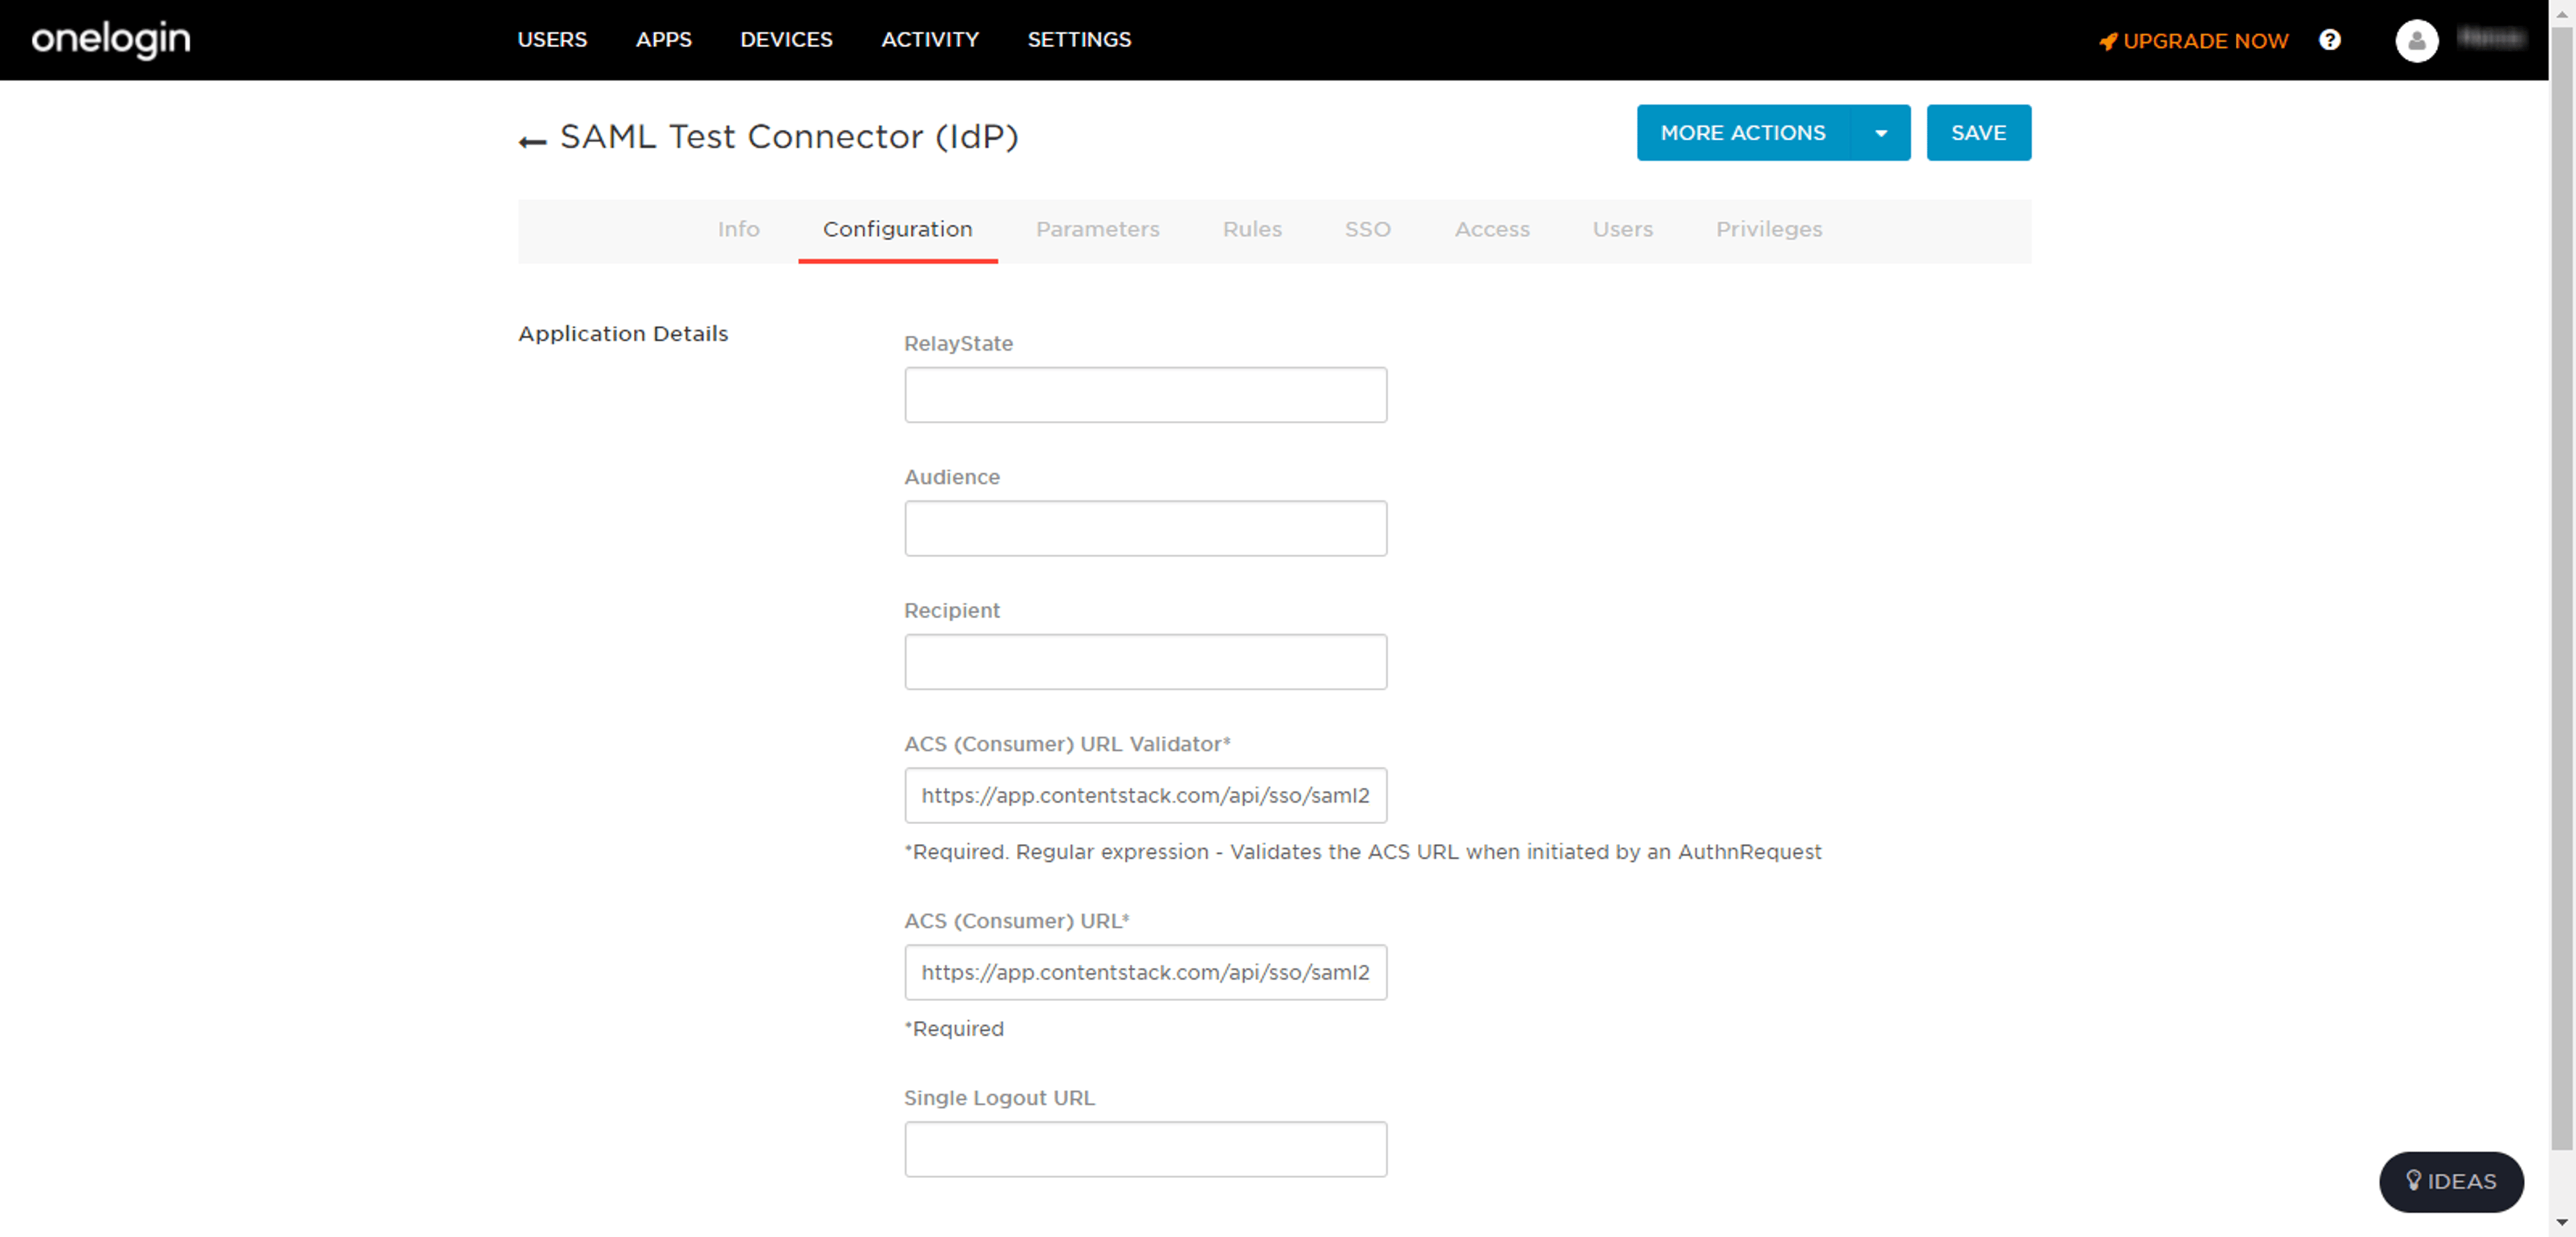The width and height of the screenshot is (2576, 1237).
Task: Select the Configuration tab
Action: [897, 230]
